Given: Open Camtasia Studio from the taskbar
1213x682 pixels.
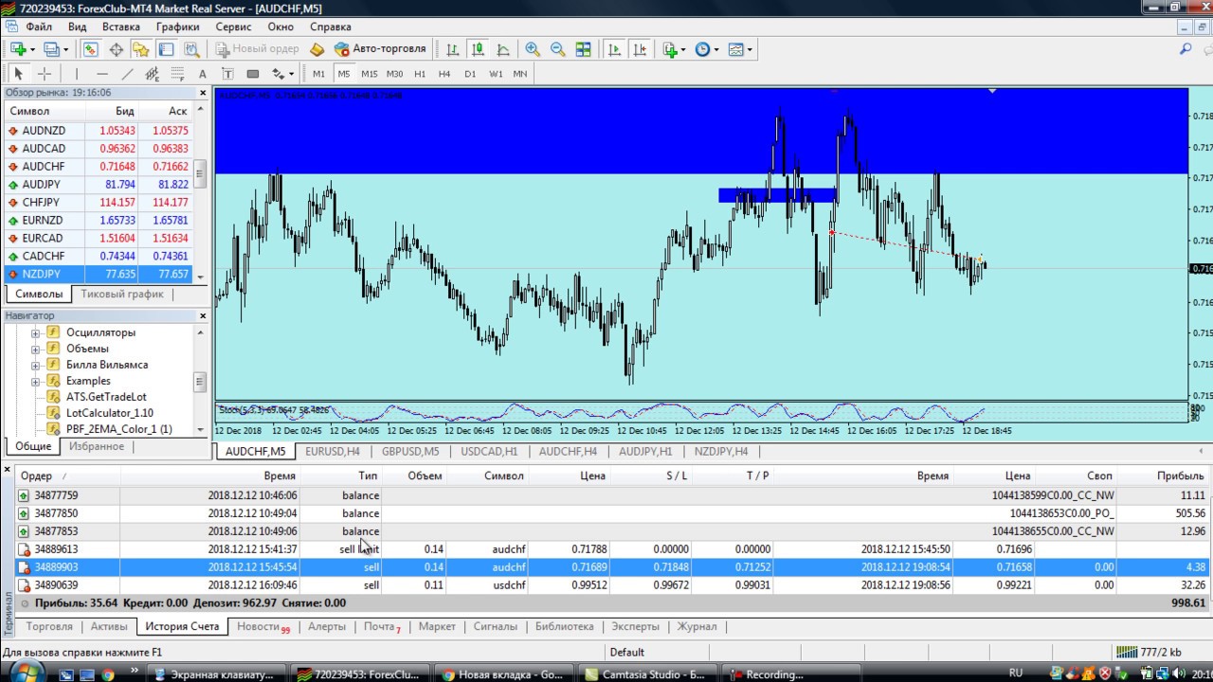Looking at the screenshot, I should click(x=647, y=674).
